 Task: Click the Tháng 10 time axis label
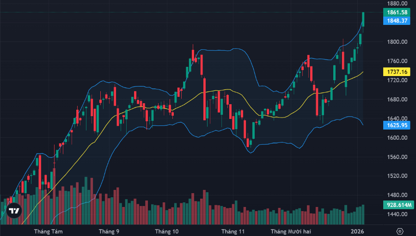(166, 231)
